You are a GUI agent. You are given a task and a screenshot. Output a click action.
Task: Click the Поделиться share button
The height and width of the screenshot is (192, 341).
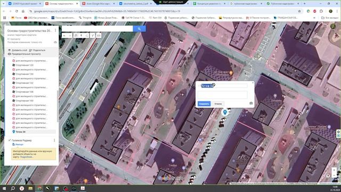[x=37, y=50]
